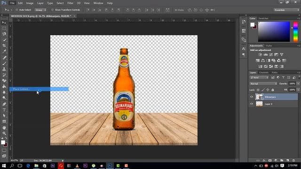Switch to the Paths tab
The image size is (301, 169).
pos(275,73)
